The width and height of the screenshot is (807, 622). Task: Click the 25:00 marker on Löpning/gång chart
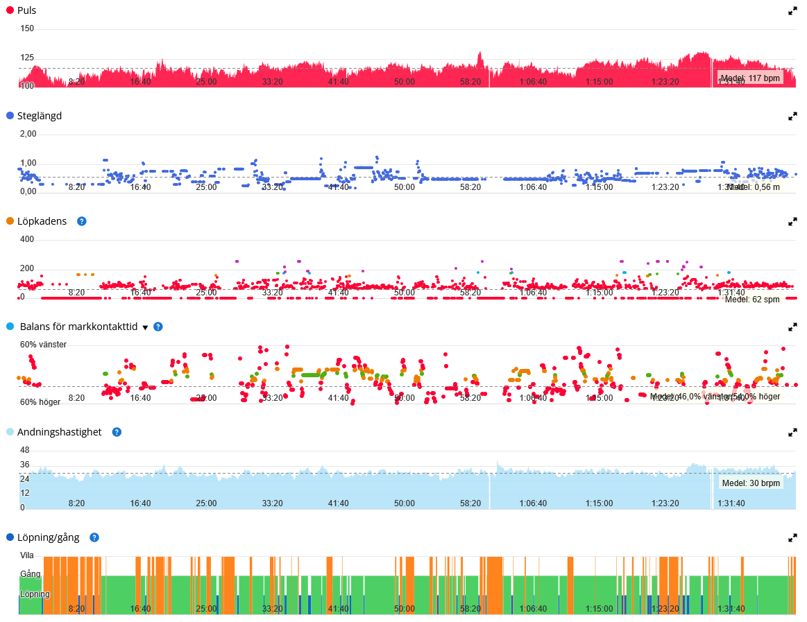(x=206, y=609)
